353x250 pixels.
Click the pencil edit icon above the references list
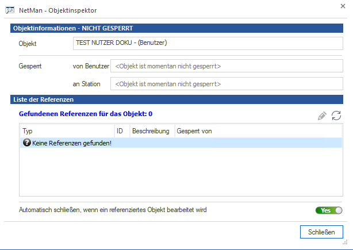(322, 116)
